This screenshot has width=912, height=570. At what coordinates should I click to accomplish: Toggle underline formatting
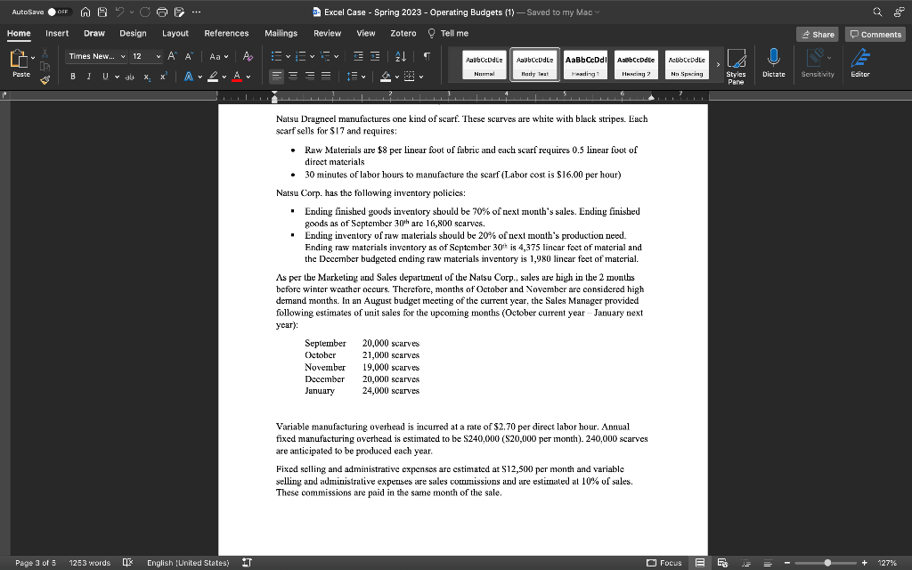pos(105,77)
